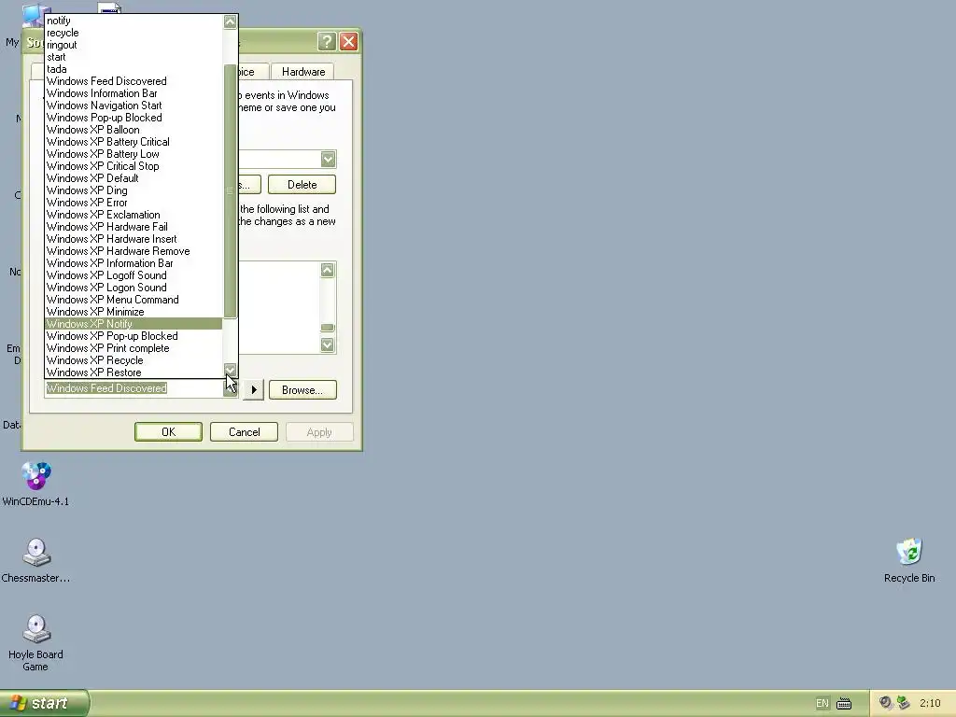Open WinCDEmu-4.1 desktop icon
Viewport: 956px width, 717px height.
point(35,485)
